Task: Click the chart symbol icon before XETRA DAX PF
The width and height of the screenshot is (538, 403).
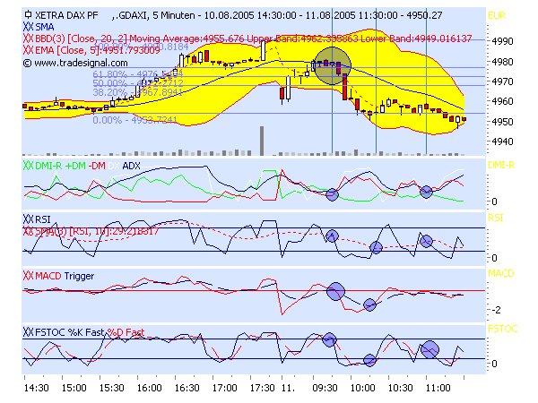Action: [28, 14]
